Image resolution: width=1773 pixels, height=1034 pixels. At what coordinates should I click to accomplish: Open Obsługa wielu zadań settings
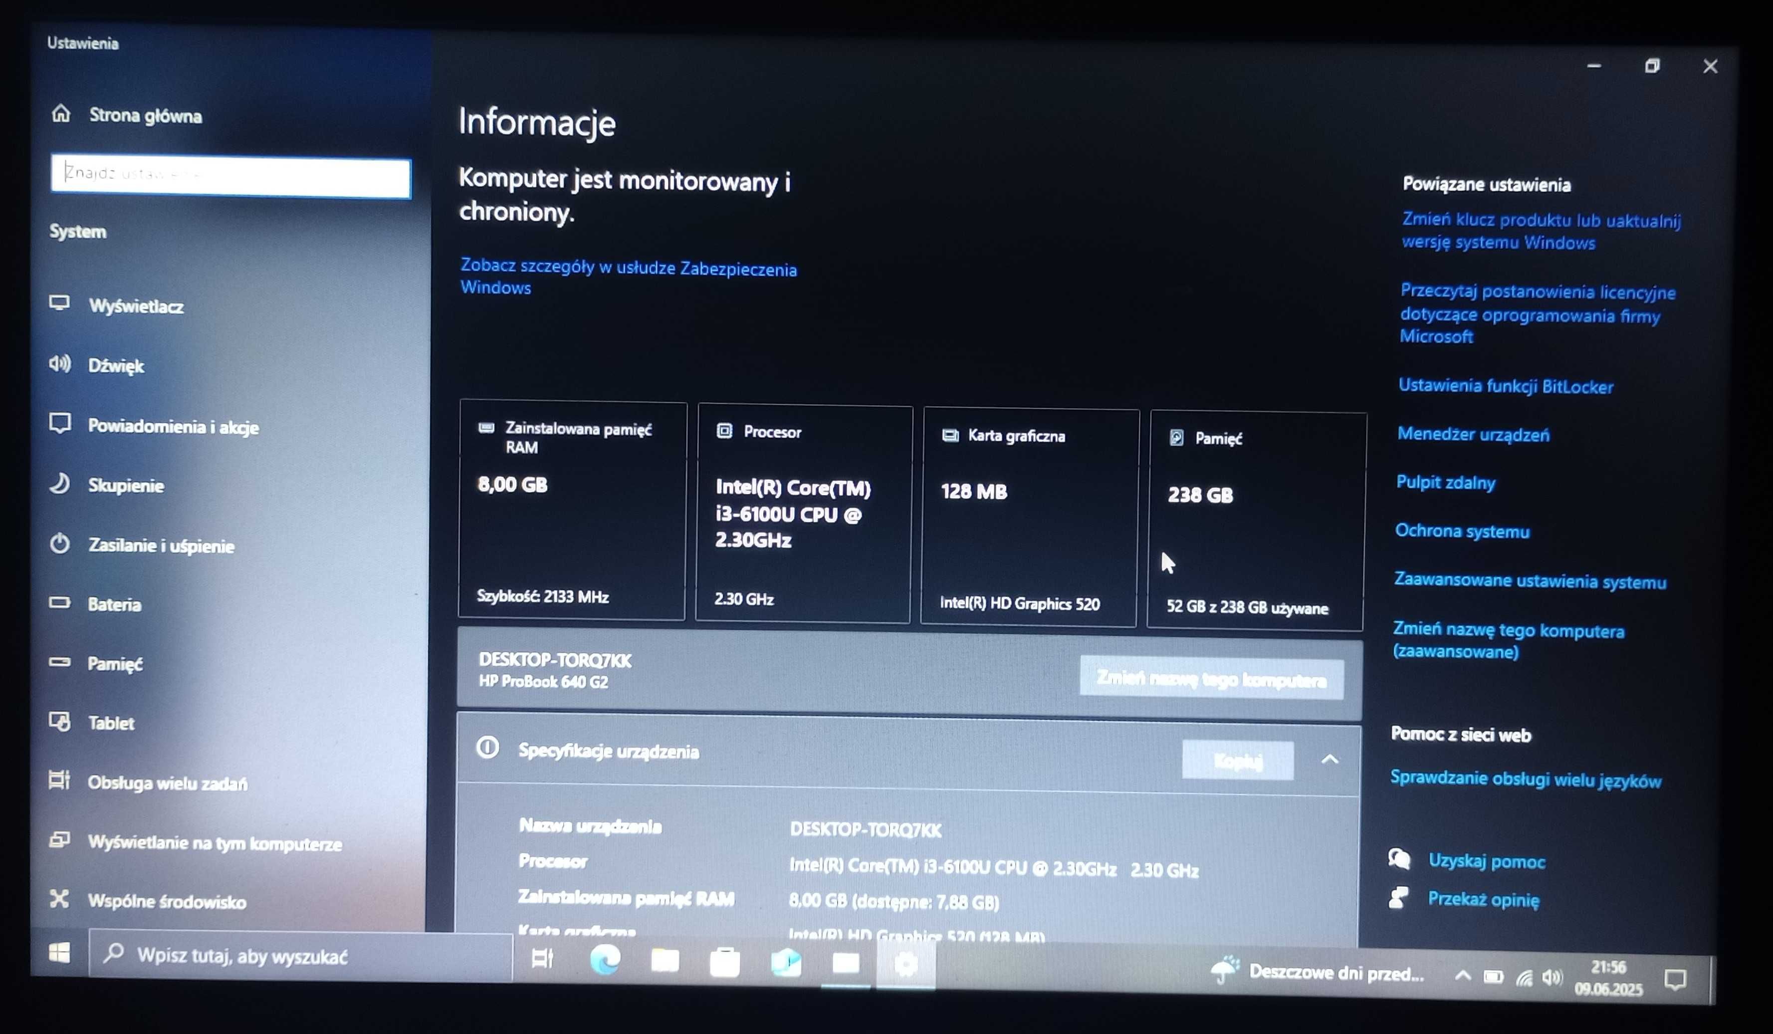click(x=149, y=782)
